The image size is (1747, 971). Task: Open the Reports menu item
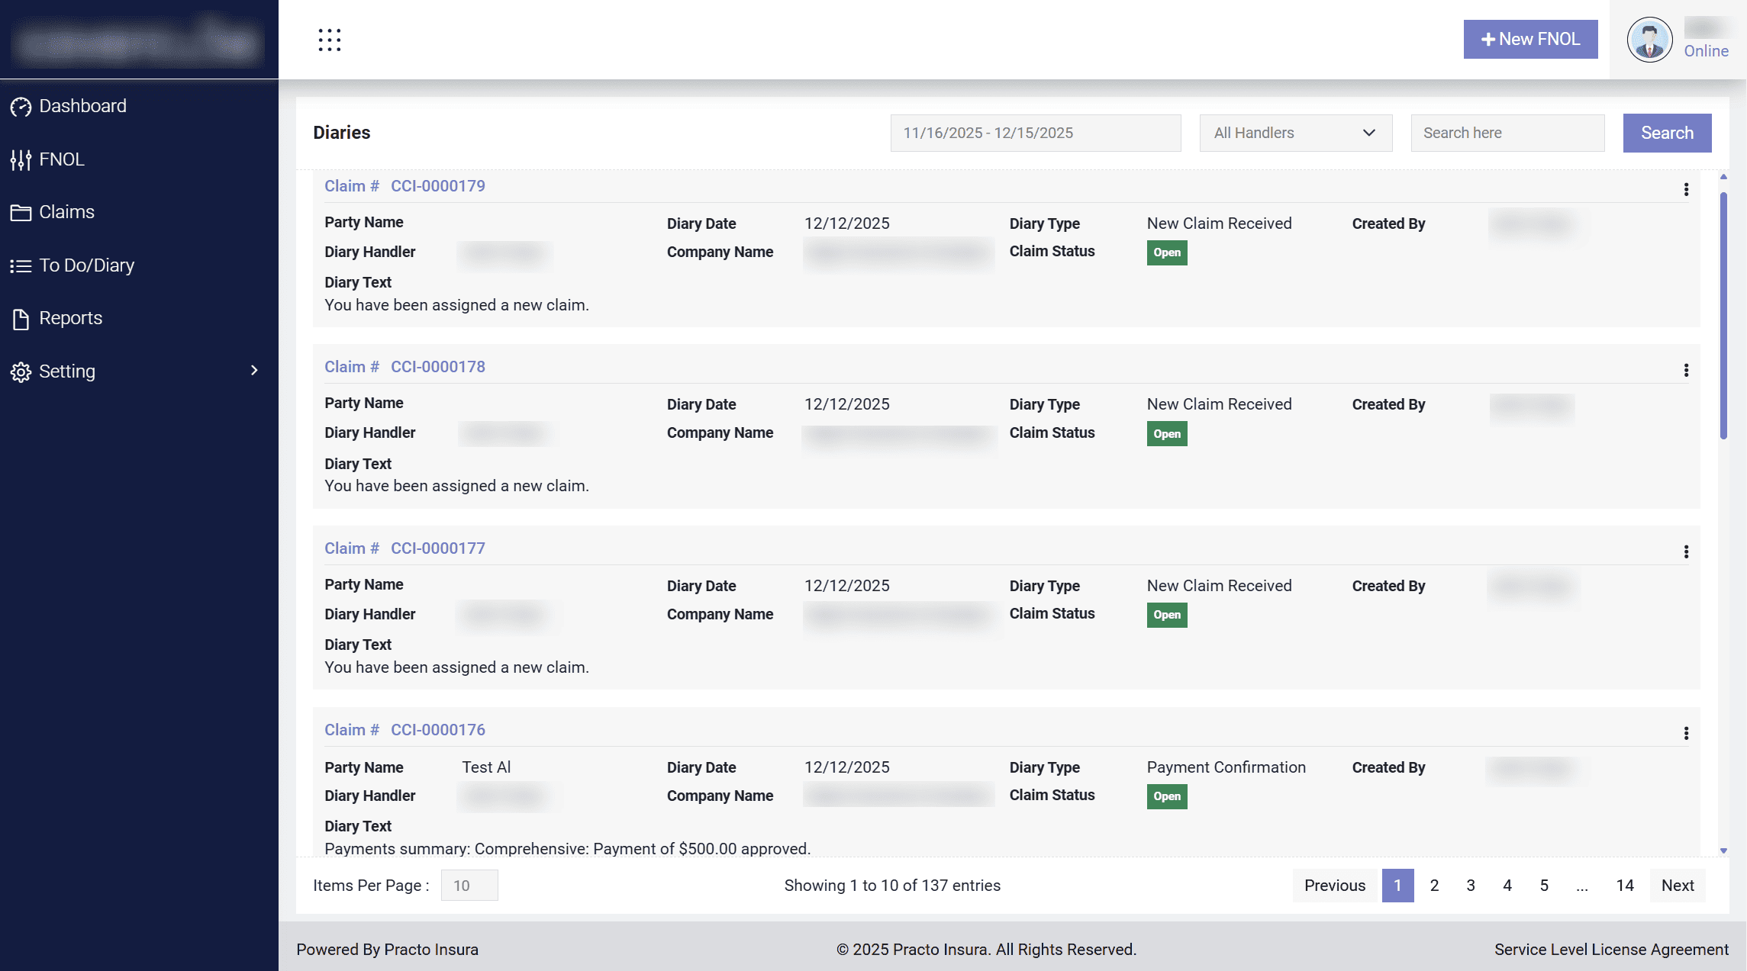[x=70, y=318]
